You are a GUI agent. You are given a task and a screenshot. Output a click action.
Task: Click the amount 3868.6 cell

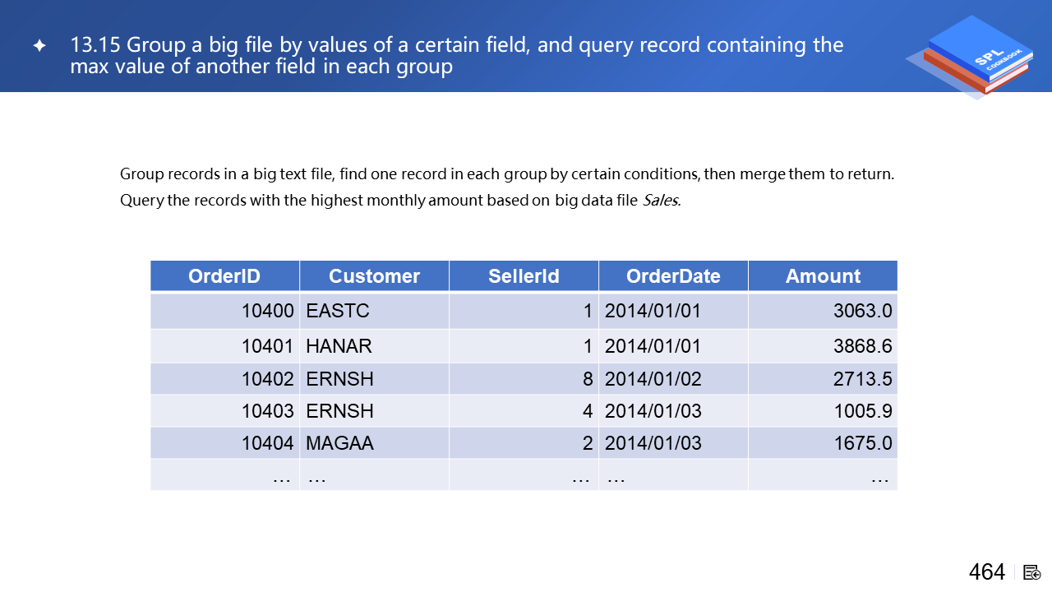[x=823, y=346]
